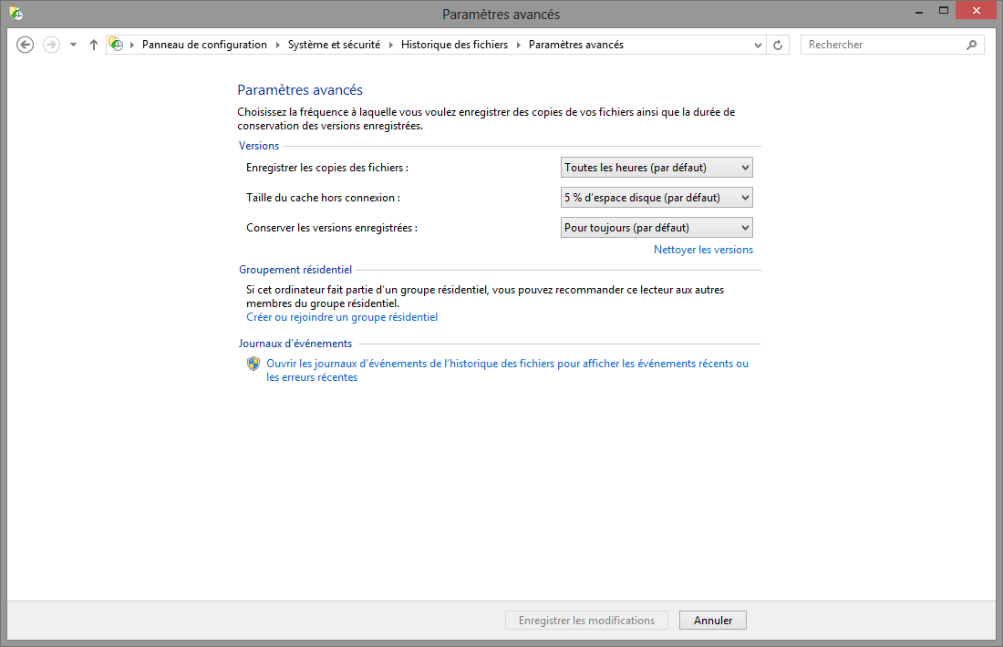This screenshot has height=647, width=1003.
Task: Select 'Historique des fichiers' breadcrumb item
Action: coord(454,45)
